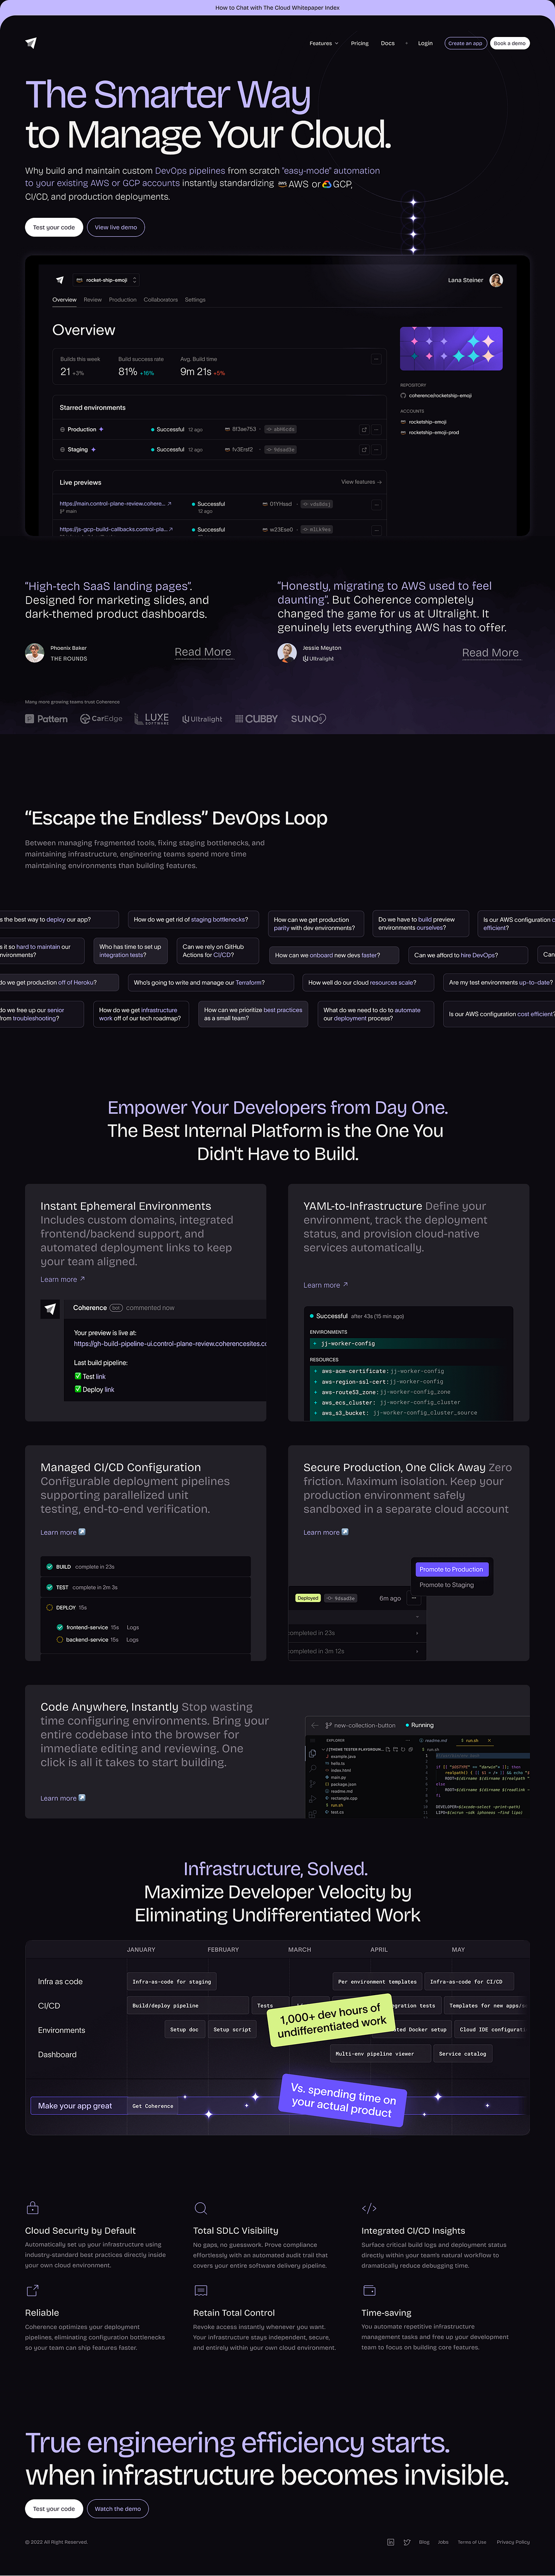
Task: Click the top banner about the Cloud Whitepaper Index
Action: pos(277,7)
